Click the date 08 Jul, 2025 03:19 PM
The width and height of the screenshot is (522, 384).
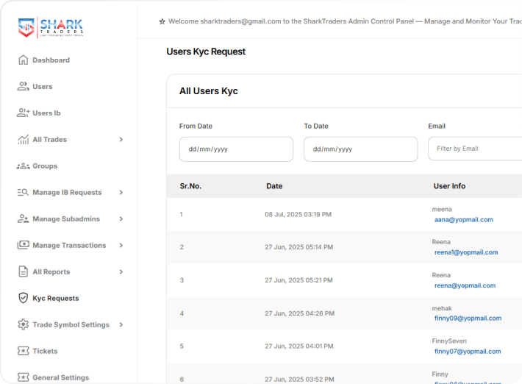(x=298, y=215)
